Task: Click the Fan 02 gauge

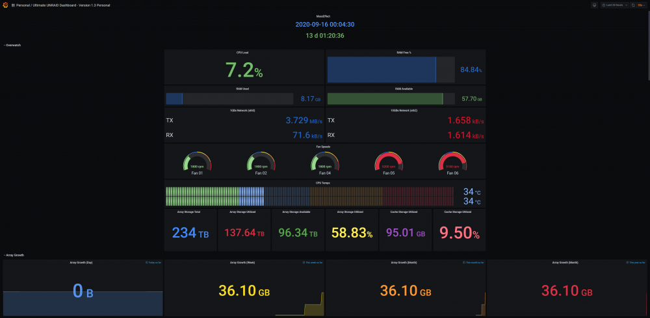Action: pyautogui.click(x=261, y=162)
